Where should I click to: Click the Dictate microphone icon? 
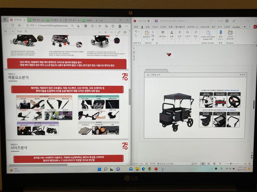point(221,33)
